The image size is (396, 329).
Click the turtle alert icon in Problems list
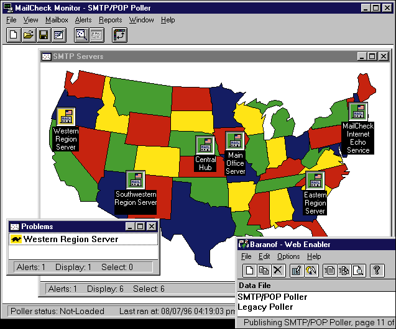pos(16,239)
